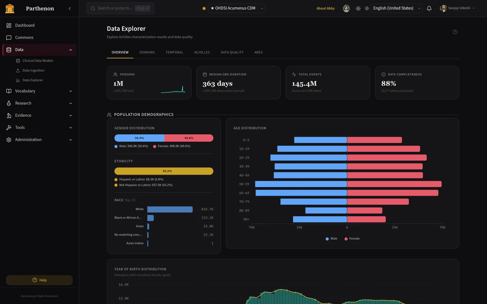
Task: Click Sanjay Udoshi's profile avatar
Action: coord(443,8)
